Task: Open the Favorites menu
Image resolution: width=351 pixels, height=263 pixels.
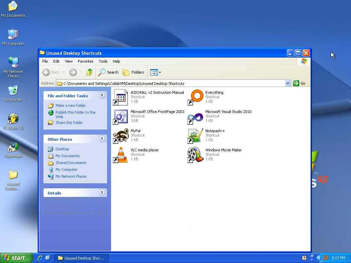Action: point(85,61)
